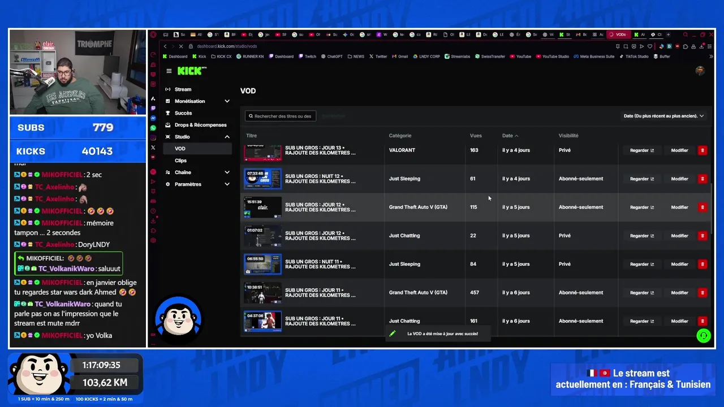Click the Stream icon item in sidebar

(x=168, y=89)
